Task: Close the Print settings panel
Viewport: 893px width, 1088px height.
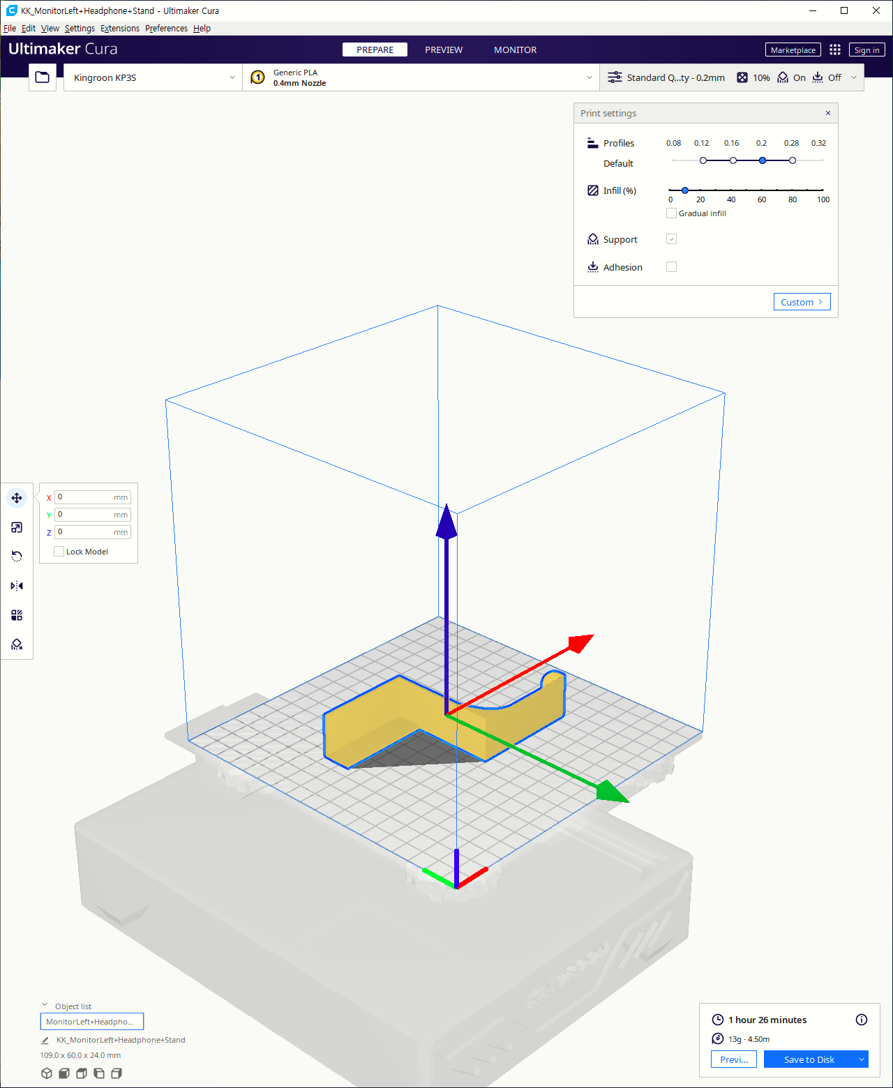Action: pos(828,113)
